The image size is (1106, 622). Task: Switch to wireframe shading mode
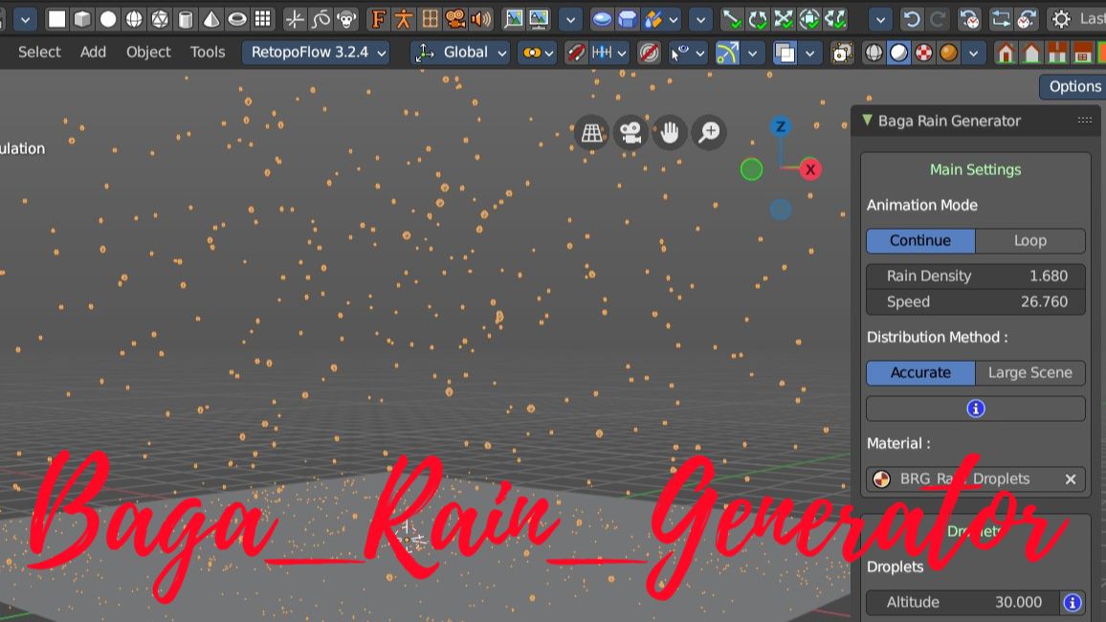click(874, 53)
